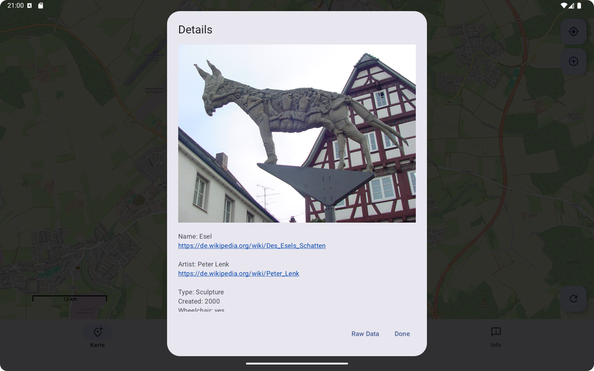Screen dimensions: 594x371
Task: Select the 'Artist: Peter Lenk' text
Action: point(204,264)
